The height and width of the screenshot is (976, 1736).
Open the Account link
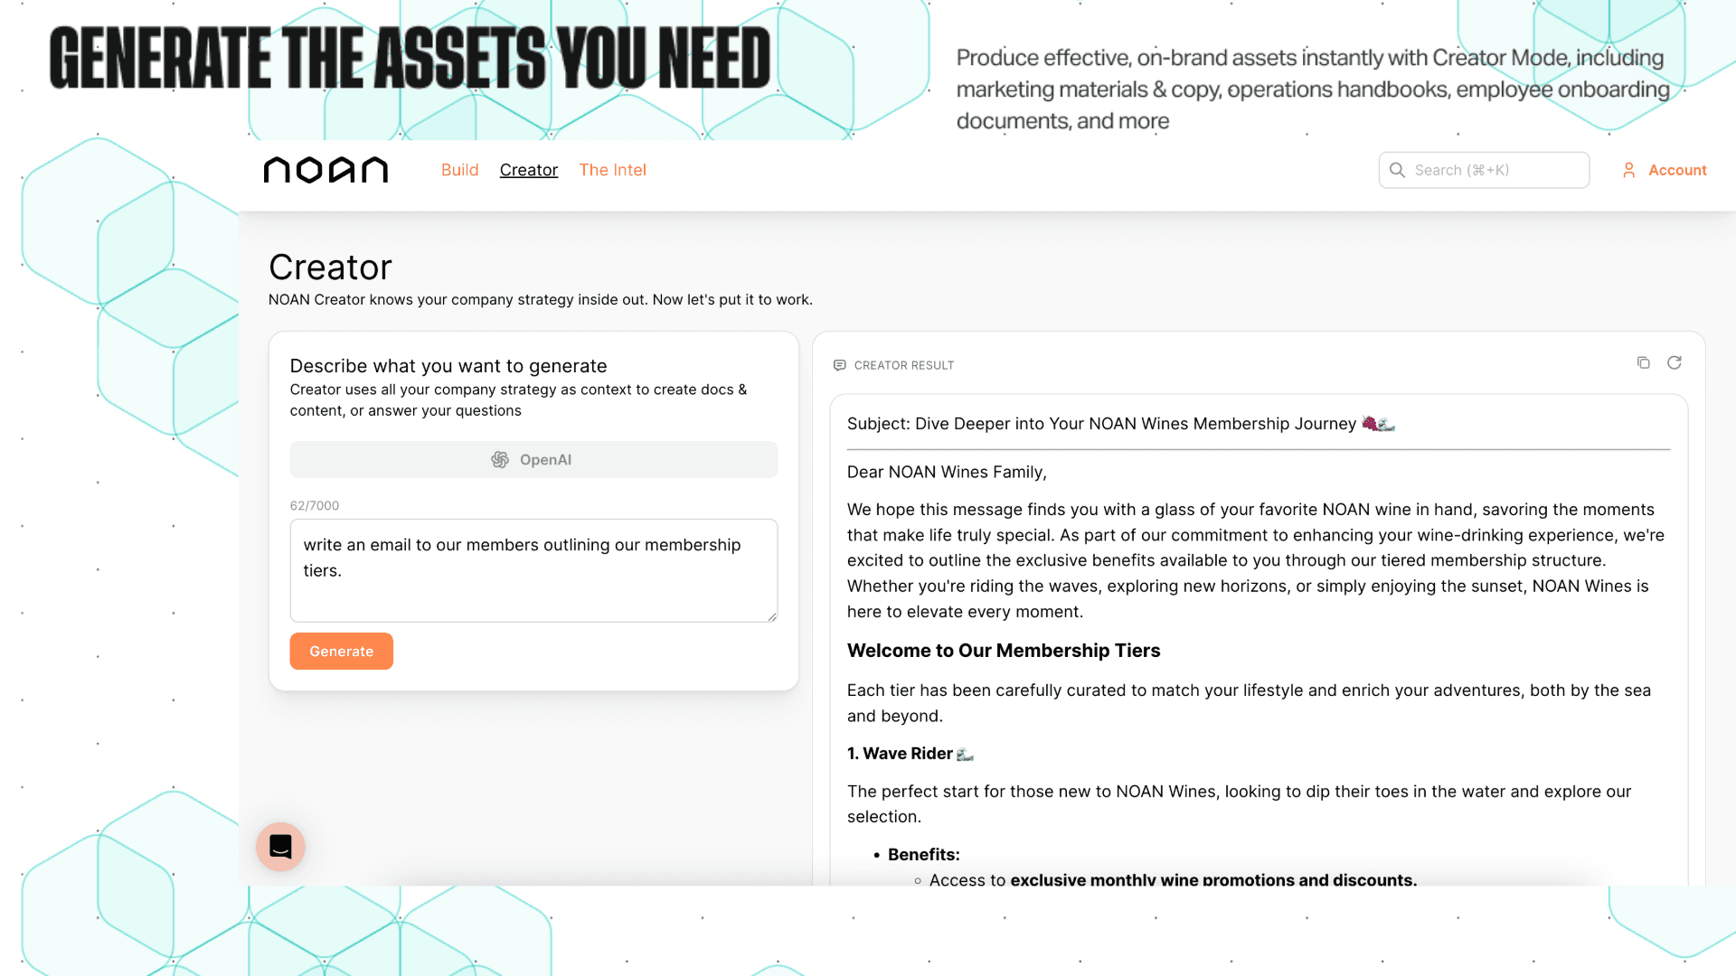pos(1676,170)
